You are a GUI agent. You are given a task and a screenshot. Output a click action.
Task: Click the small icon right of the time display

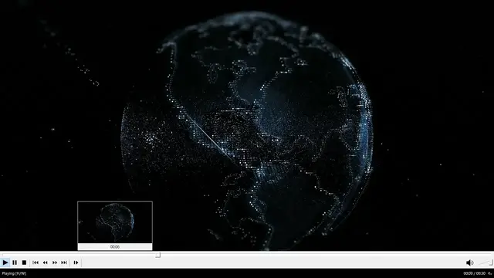[x=489, y=273]
